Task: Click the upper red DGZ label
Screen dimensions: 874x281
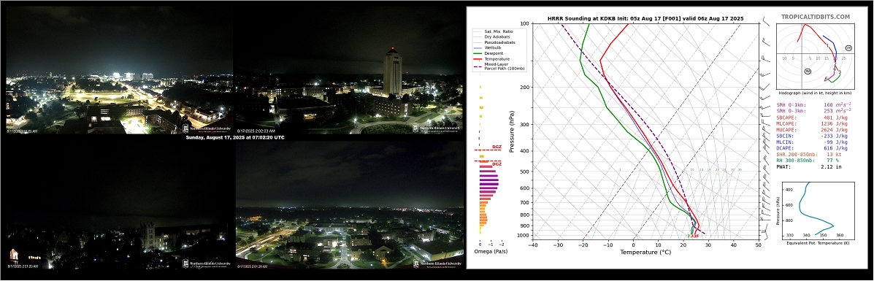Action: point(497,147)
